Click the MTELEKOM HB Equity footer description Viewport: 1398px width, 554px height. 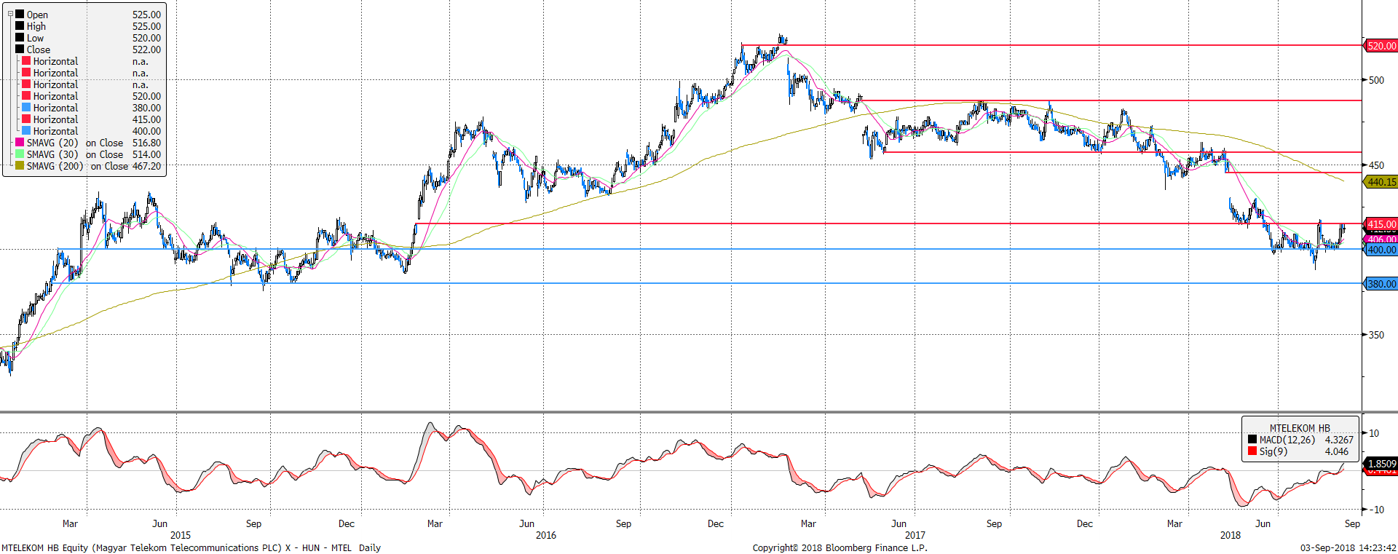pos(191,547)
